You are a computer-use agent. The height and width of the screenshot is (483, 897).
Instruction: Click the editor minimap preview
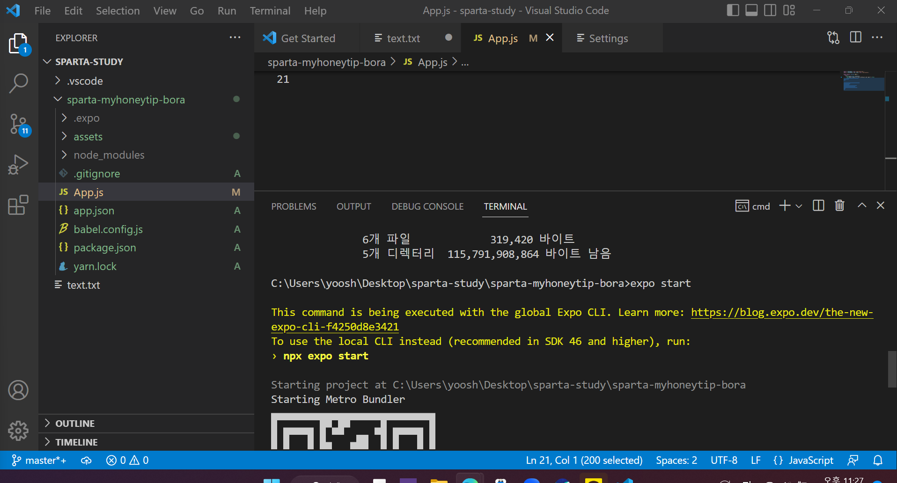tap(863, 81)
